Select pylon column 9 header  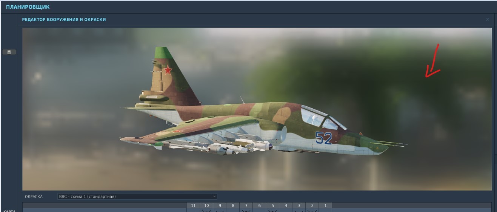point(220,206)
